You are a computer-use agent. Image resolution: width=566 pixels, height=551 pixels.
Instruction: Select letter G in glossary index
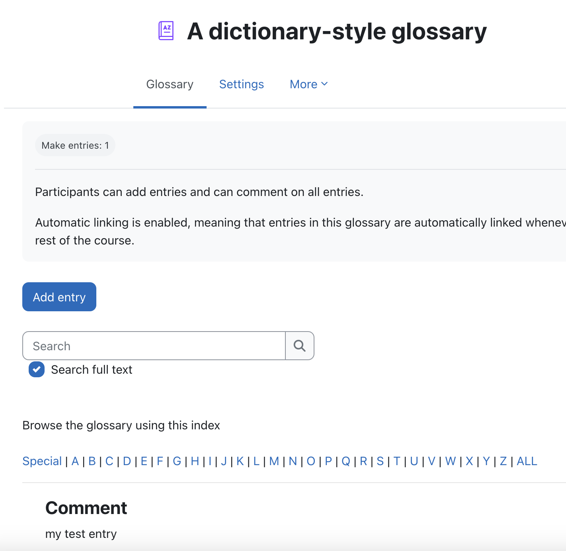click(177, 461)
